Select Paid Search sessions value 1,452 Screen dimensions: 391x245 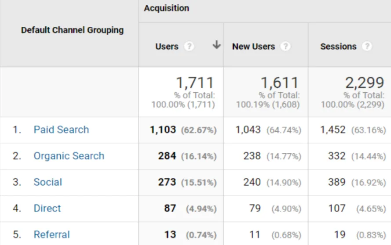point(333,130)
